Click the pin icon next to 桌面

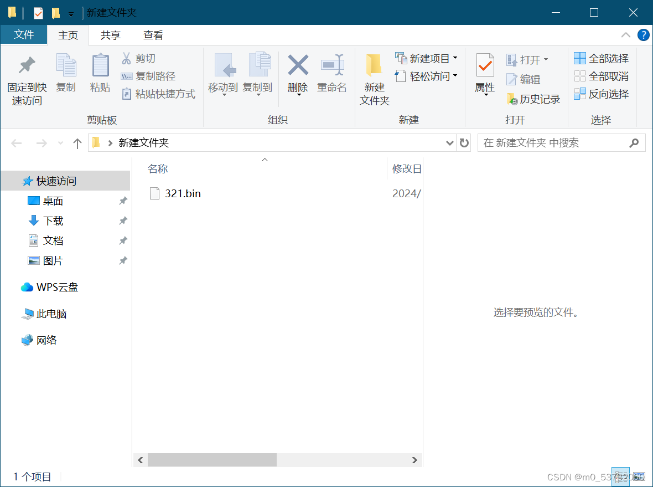123,201
